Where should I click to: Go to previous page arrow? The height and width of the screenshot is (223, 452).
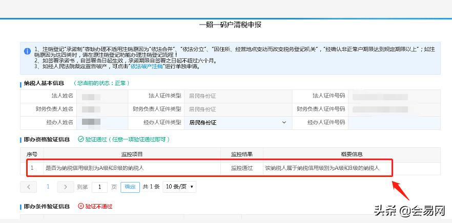[x=28, y=187]
